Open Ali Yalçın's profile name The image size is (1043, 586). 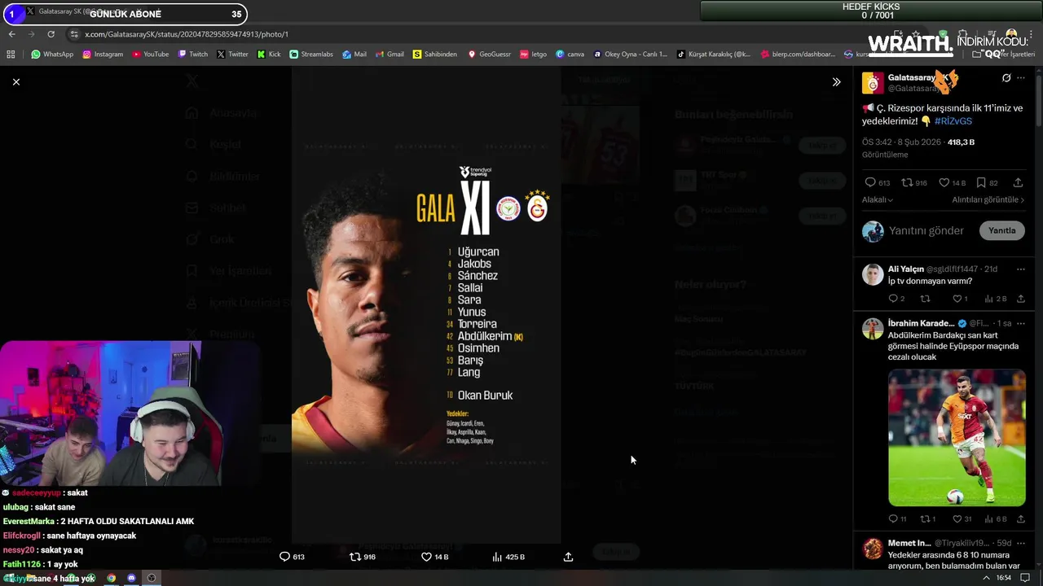[906, 269]
